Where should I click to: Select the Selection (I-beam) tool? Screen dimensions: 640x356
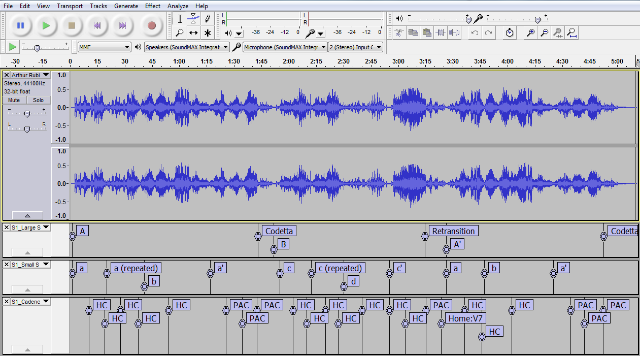click(x=180, y=19)
